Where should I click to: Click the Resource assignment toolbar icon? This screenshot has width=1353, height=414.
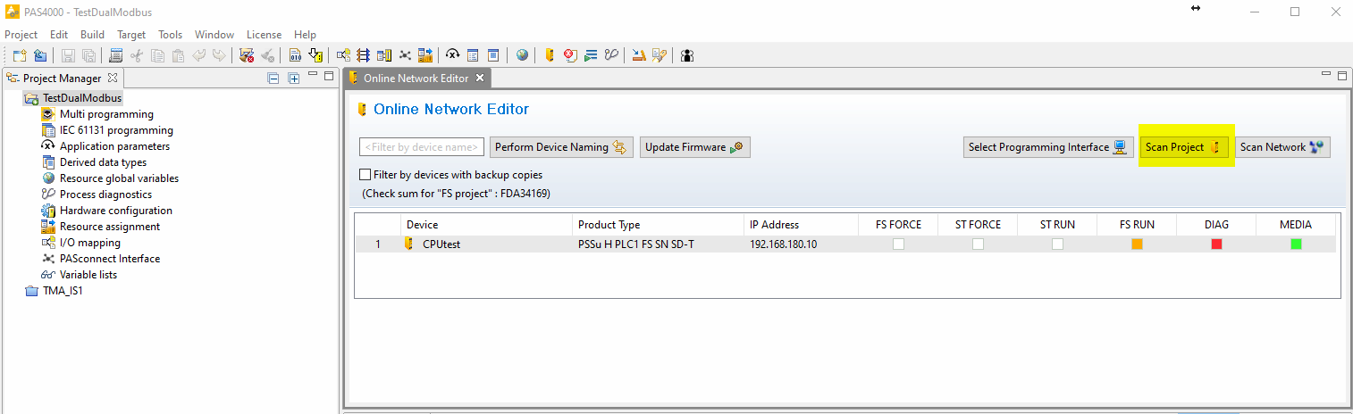pyautogui.click(x=425, y=55)
